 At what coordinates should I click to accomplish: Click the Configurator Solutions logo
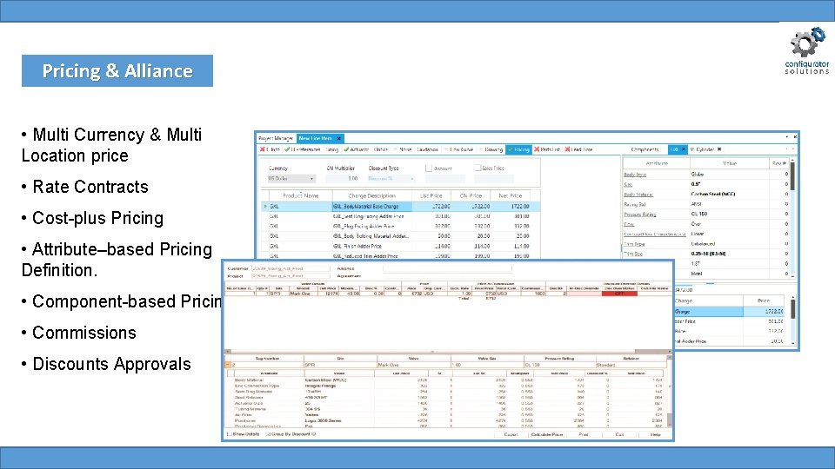click(x=807, y=51)
